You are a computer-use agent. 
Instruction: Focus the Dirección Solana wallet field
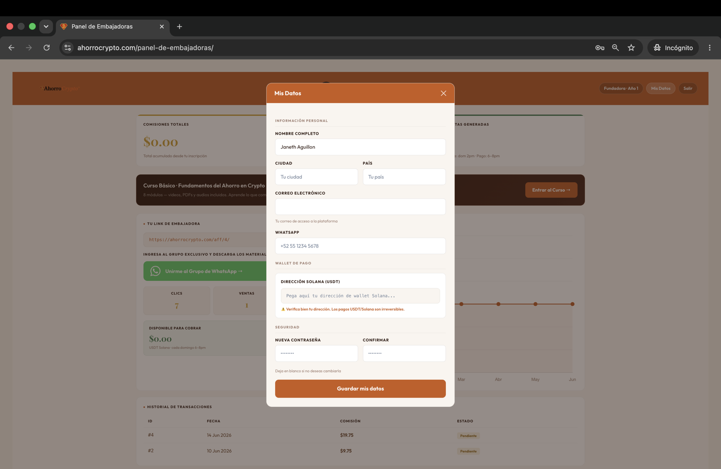coord(360,296)
